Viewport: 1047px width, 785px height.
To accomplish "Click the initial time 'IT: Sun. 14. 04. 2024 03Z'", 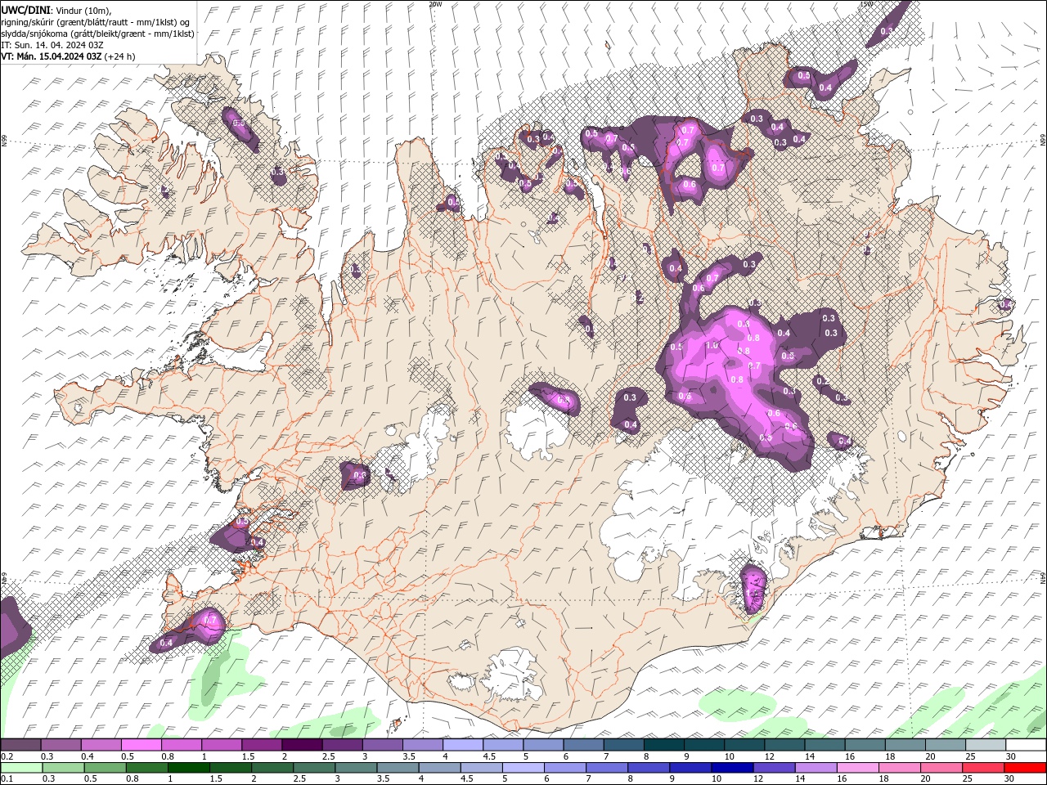I will pos(52,45).
